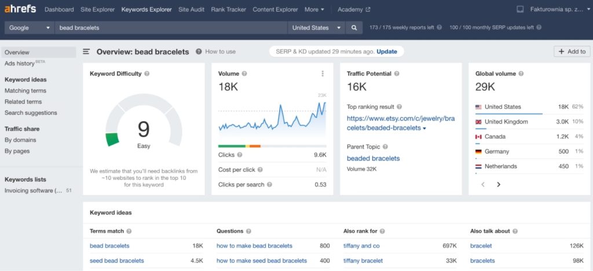
Task: Click help icon beside How to use
Action: pyautogui.click(x=199, y=51)
